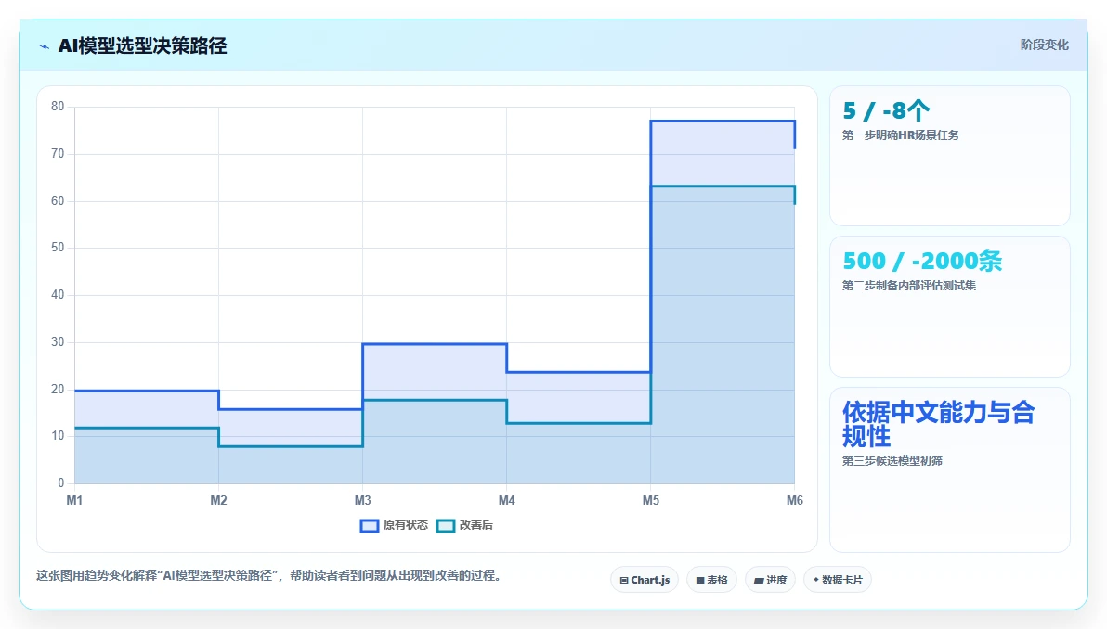Click the blue 原有状态 legend color box
Image resolution: width=1107 pixels, height=629 pixels.
(x=370, y=525)
